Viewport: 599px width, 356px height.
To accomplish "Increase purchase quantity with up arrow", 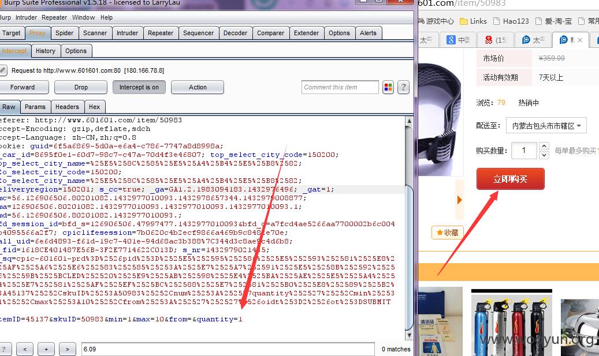I will [544, 146].
